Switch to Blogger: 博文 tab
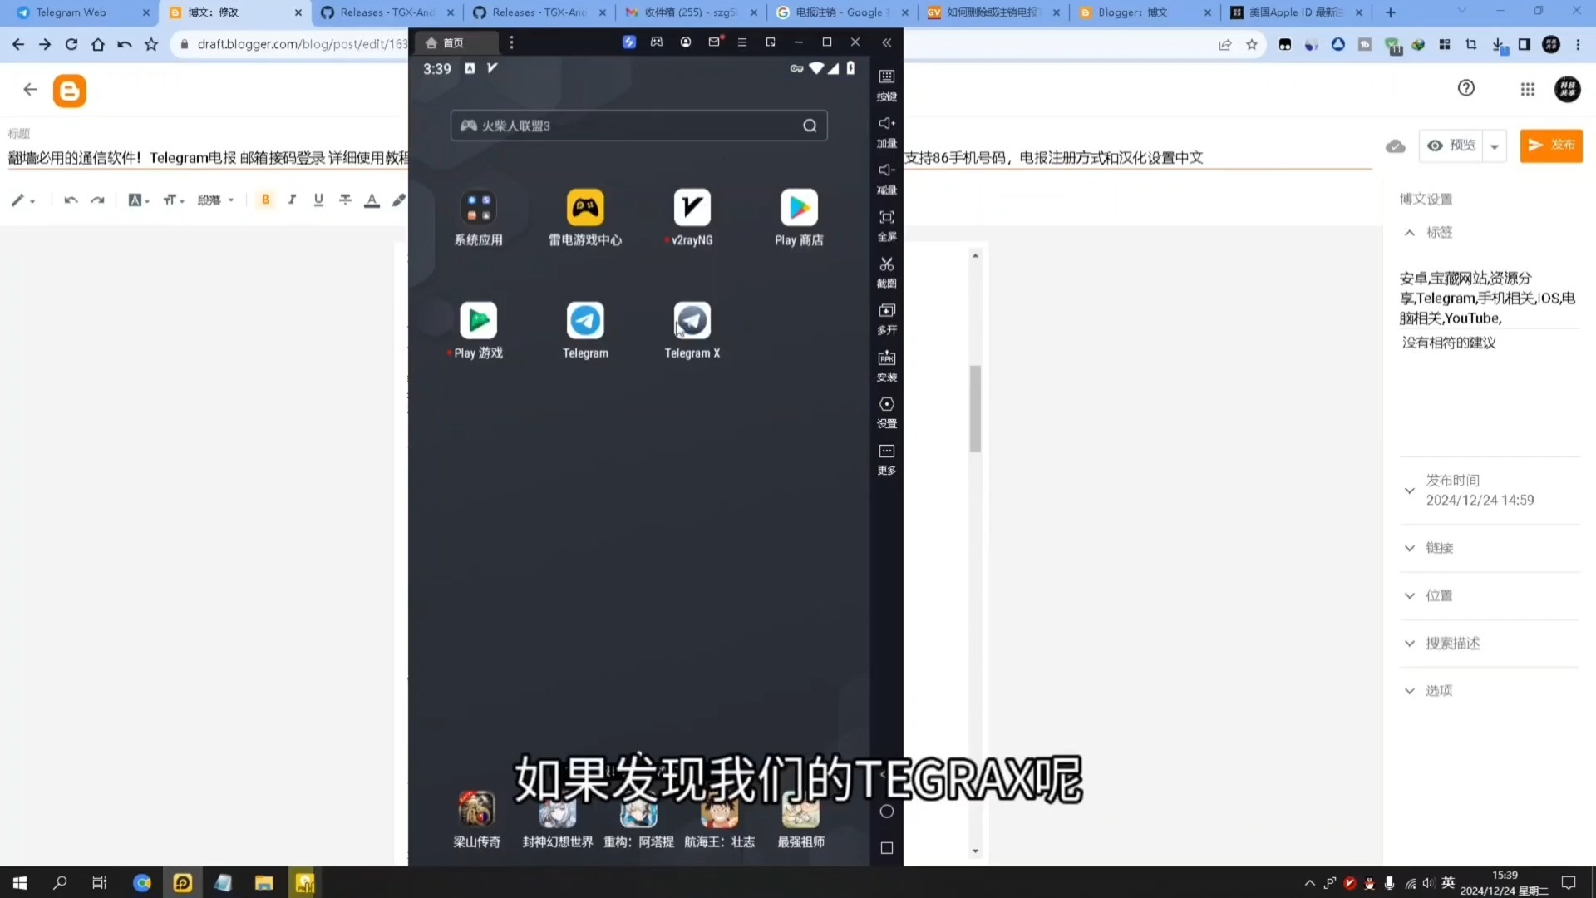Screen dimensions: 1596x898 (x=1144, y=12)
